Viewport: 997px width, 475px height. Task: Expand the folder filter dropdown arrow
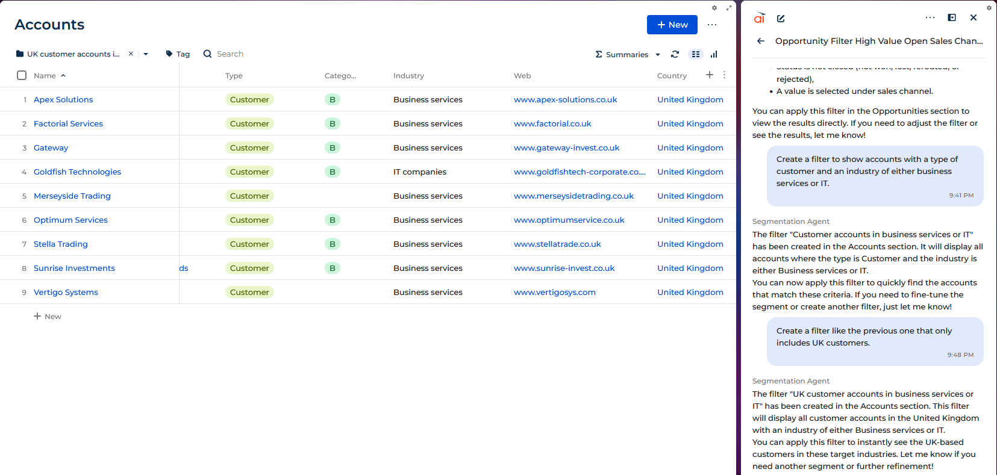point(146,54)
